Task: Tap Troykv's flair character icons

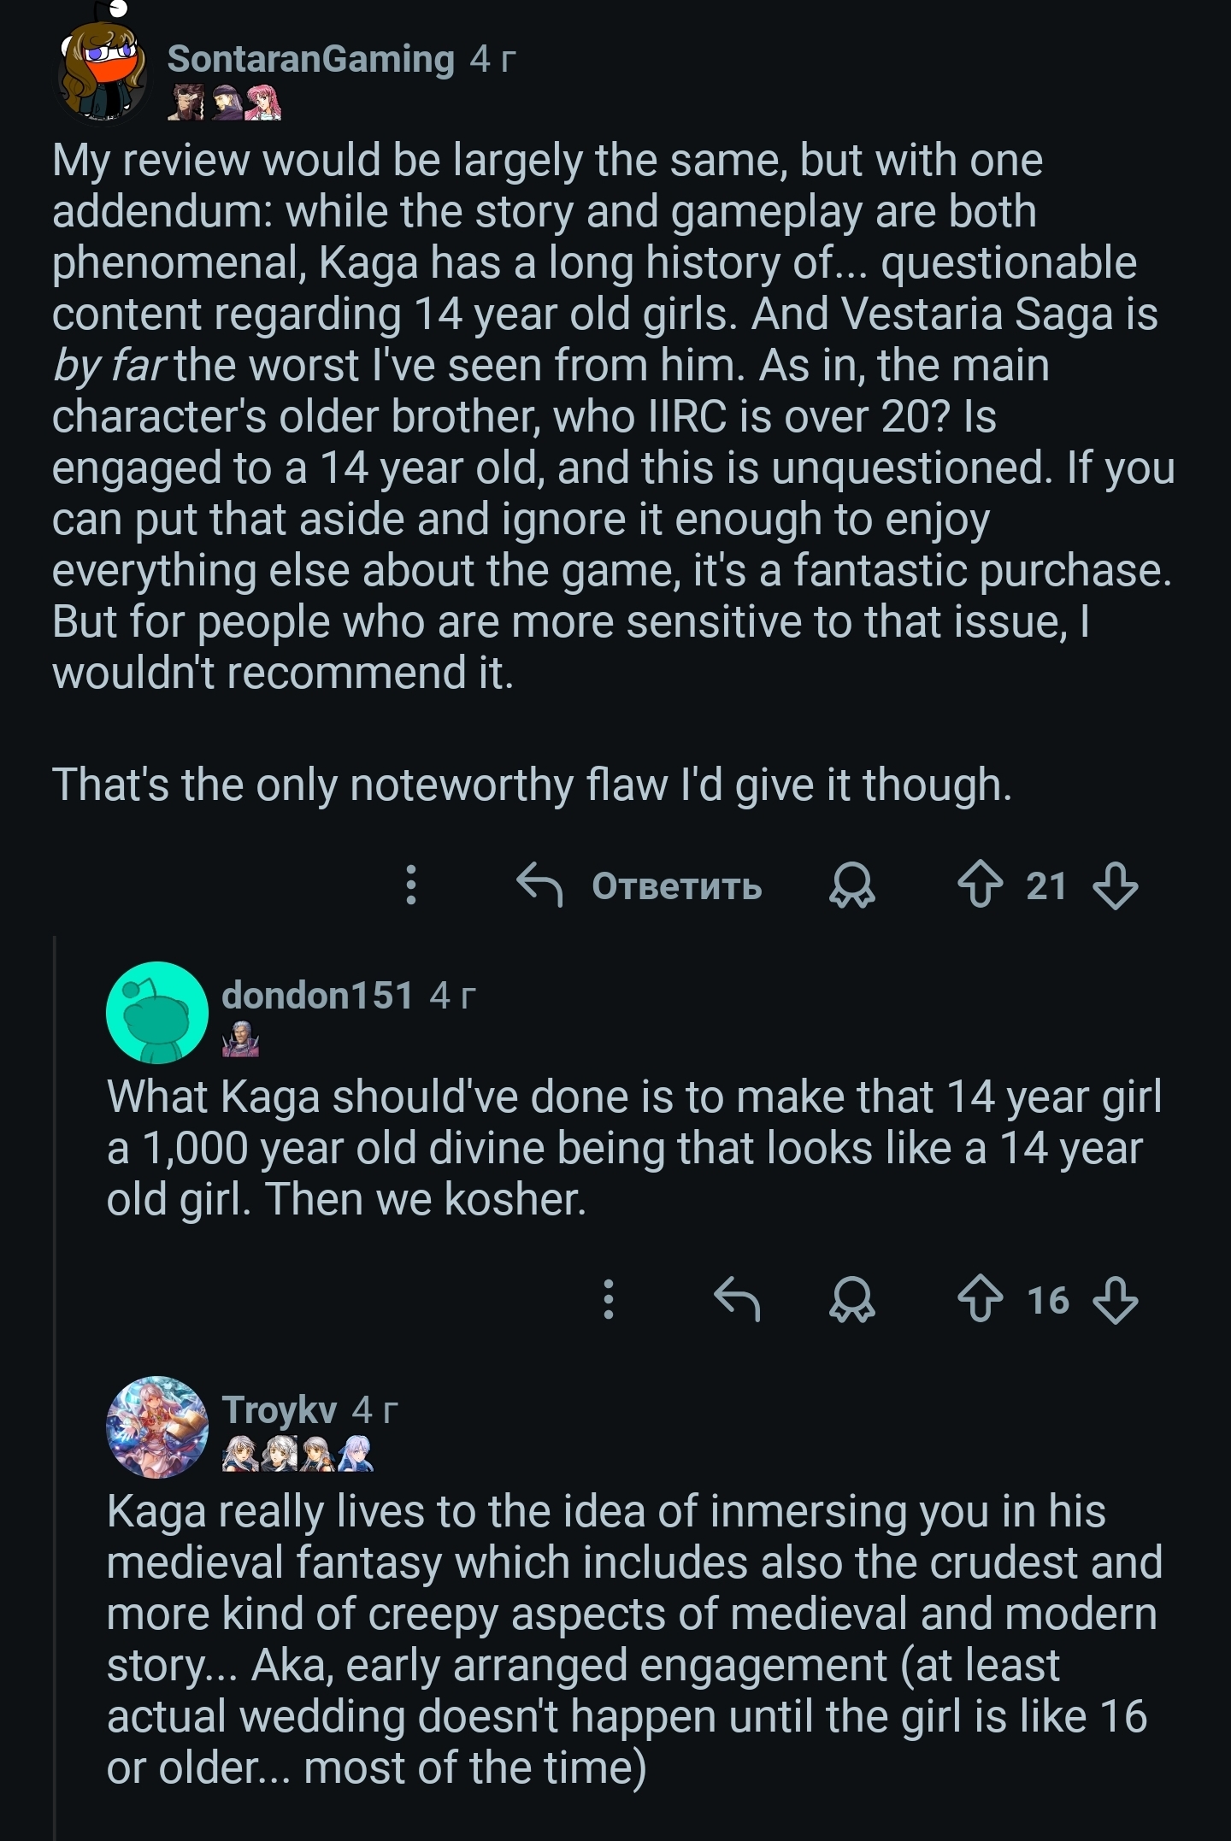Action: pos(297,1454)
